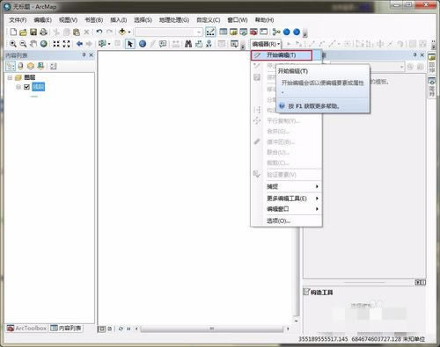Launch the ModelBuilder window icon
The height and width of the screenshot is (347, 440).
pyautogui.click(x=276, y=32)
